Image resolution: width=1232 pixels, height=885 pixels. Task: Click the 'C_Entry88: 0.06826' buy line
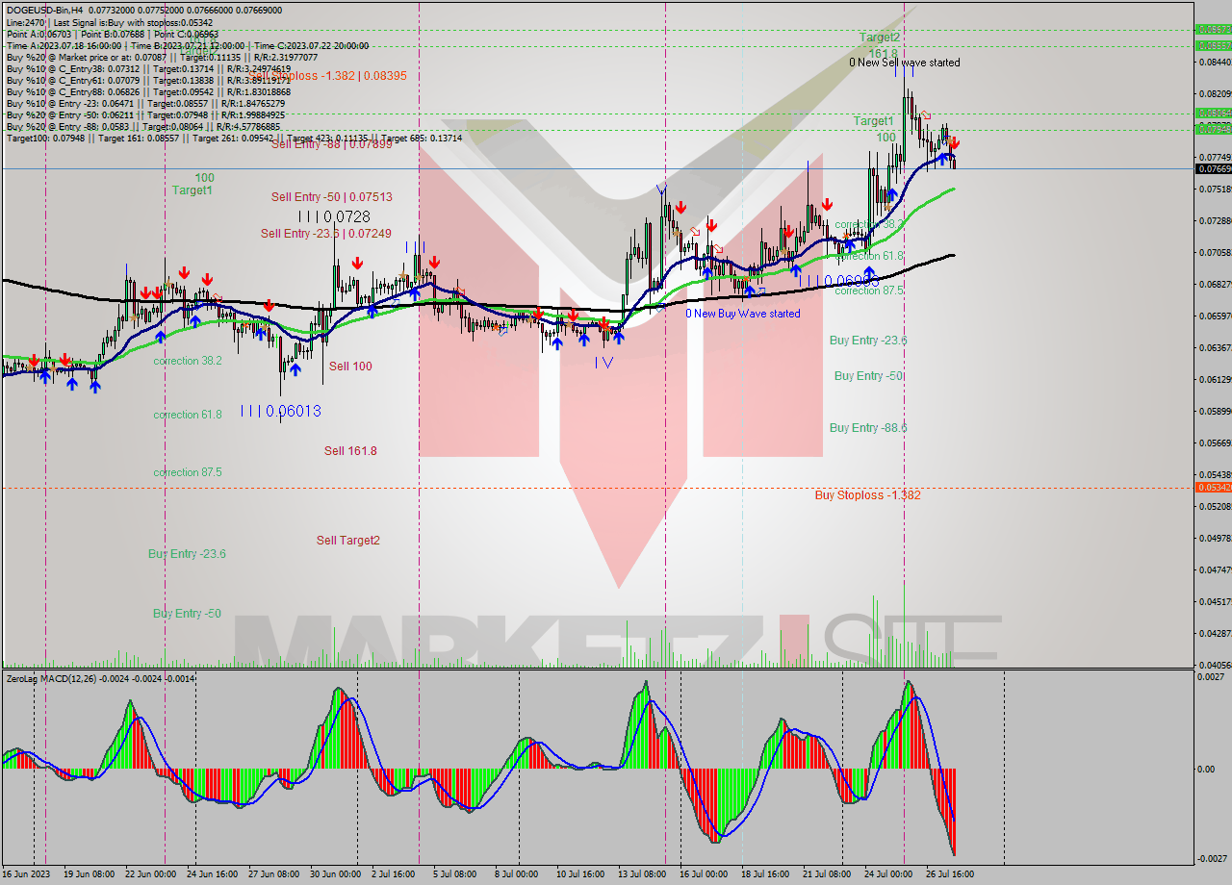click(x=147, y=91)
